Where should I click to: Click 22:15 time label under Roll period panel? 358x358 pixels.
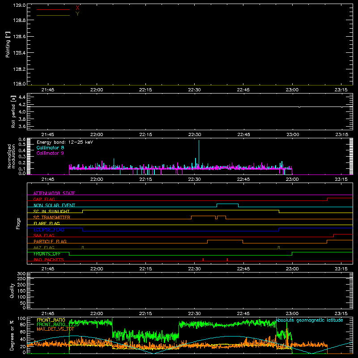click(145, 135)
